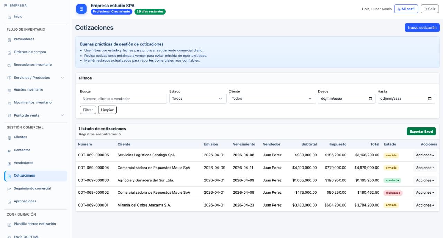This screenshot has width=443, height=238.
Task: Click the Emisión column header
Action: [211, 144]
